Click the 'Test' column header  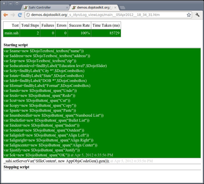tap(11, 26)
